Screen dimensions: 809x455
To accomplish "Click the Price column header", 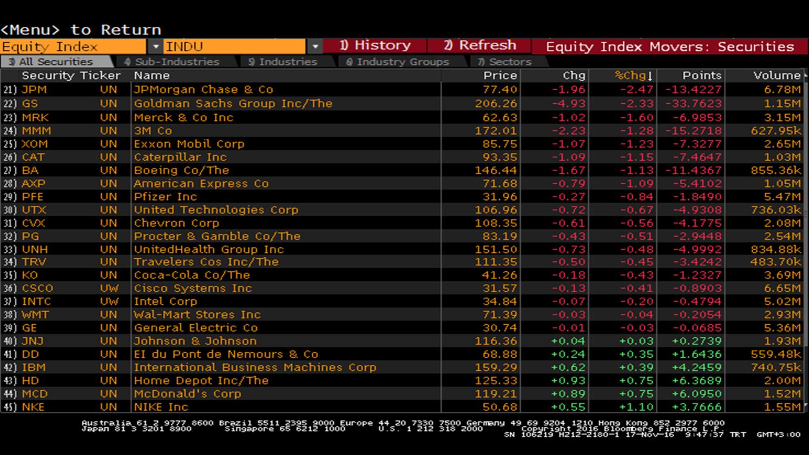I will click(x=500, y=76).
